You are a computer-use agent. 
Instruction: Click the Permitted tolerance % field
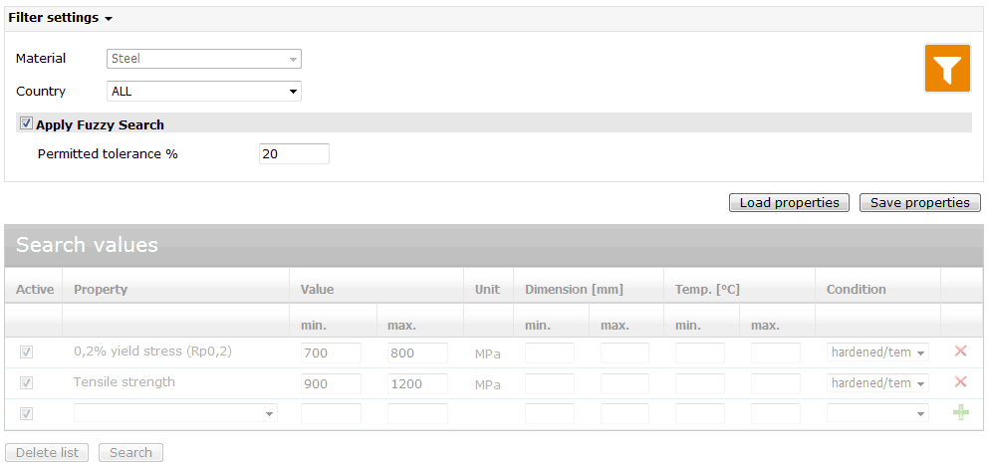click(x=294, y=154)
